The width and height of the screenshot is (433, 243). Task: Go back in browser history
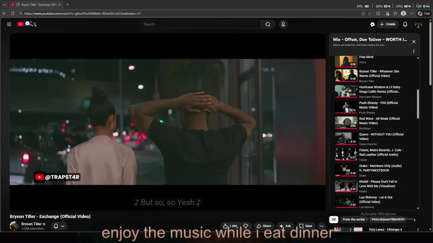coord(4,13)
